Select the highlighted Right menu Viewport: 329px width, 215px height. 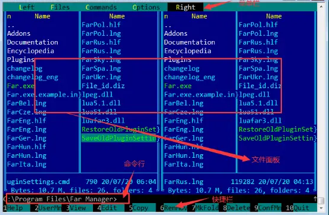click(185, 7)
